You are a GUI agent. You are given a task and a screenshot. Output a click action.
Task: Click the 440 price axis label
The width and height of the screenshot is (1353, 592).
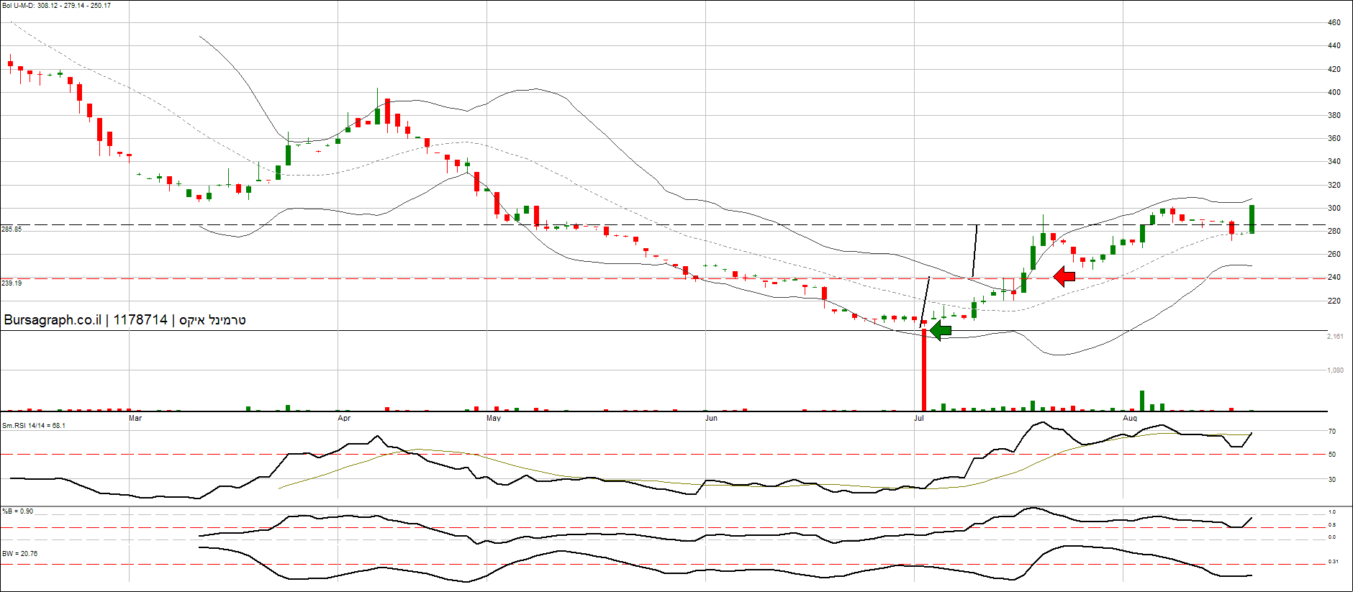click(x=1334, y=46)
